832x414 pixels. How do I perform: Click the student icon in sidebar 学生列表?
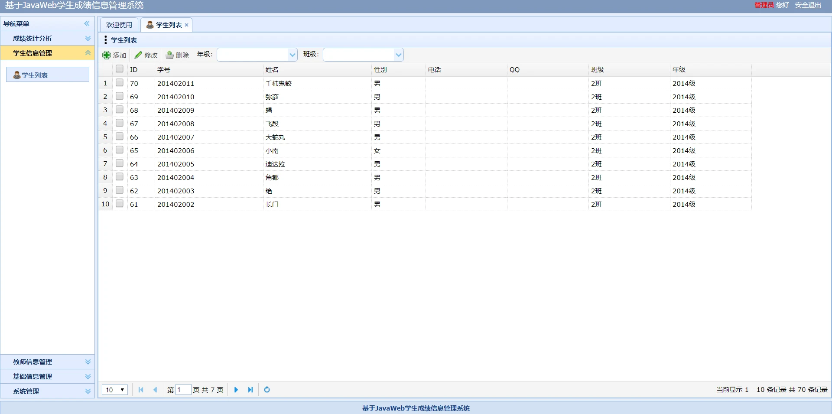(x=17, y=75)
